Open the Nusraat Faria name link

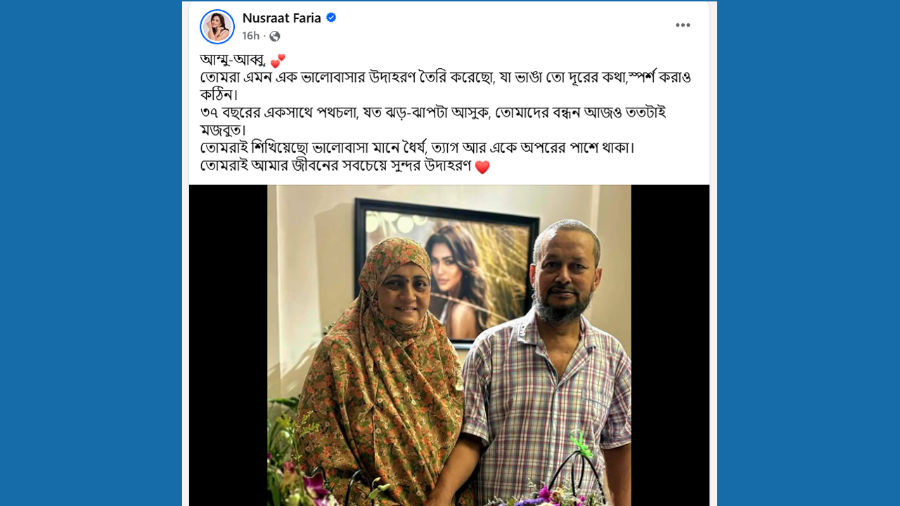tap(282, 18)
